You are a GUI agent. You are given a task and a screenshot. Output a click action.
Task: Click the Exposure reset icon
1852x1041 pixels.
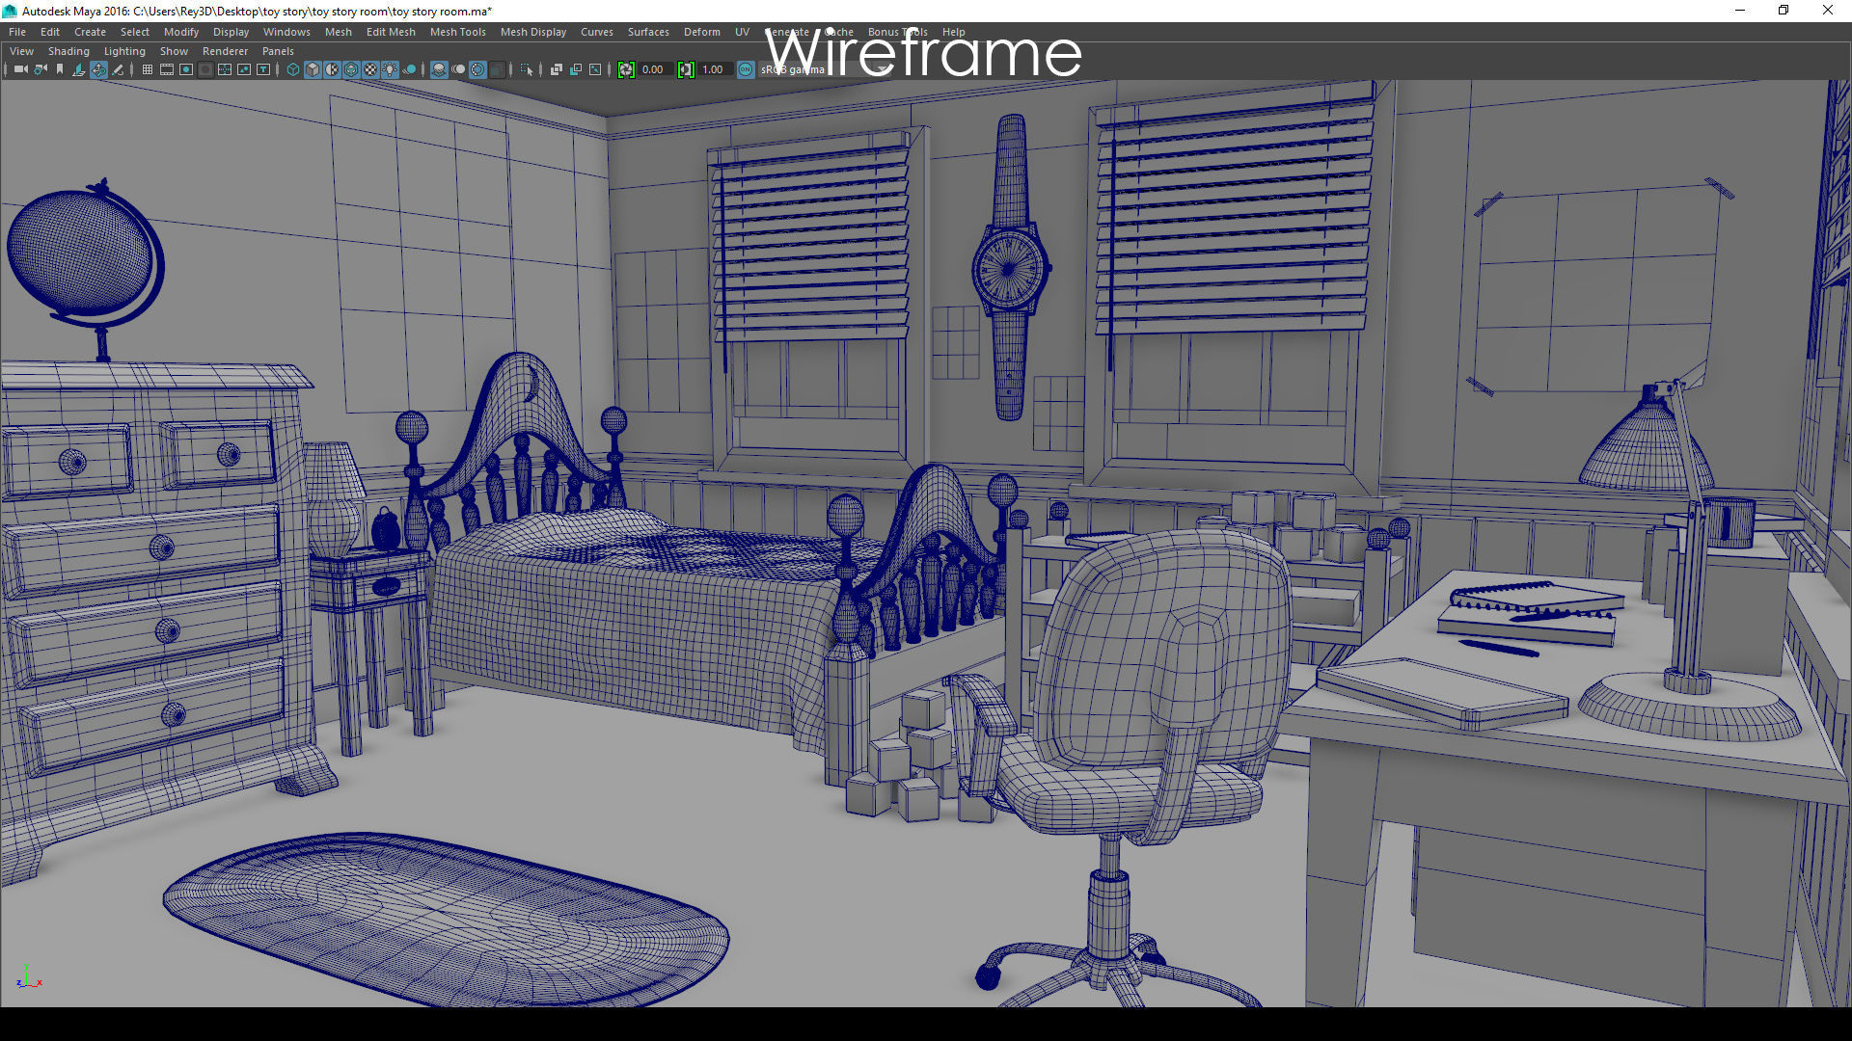(x=626, y=69)
